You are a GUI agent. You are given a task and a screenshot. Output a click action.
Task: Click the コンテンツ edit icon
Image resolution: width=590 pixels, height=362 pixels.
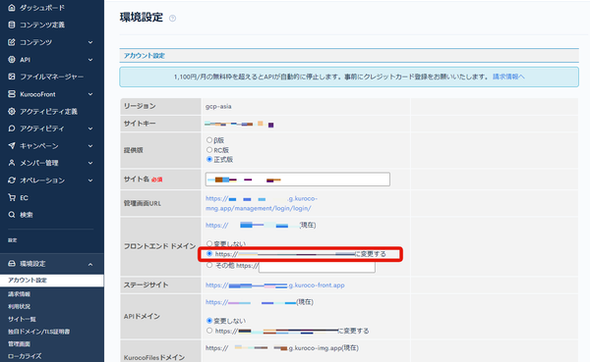tap(12, 42)
